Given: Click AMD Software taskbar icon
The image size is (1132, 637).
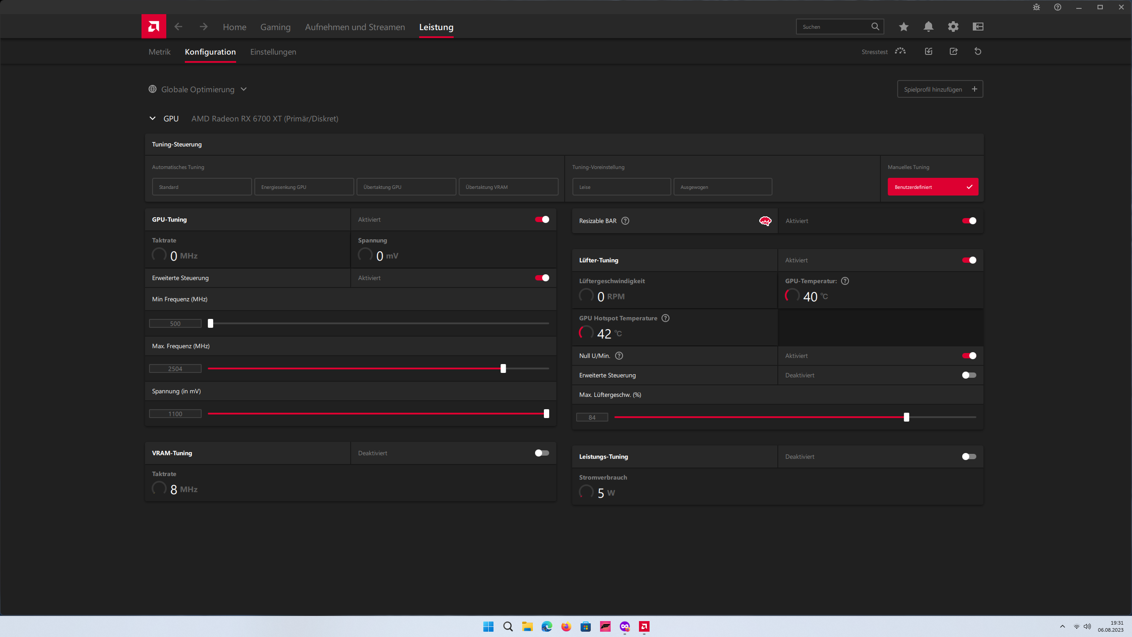Looking at the screenshot, I should coord(644,626).
